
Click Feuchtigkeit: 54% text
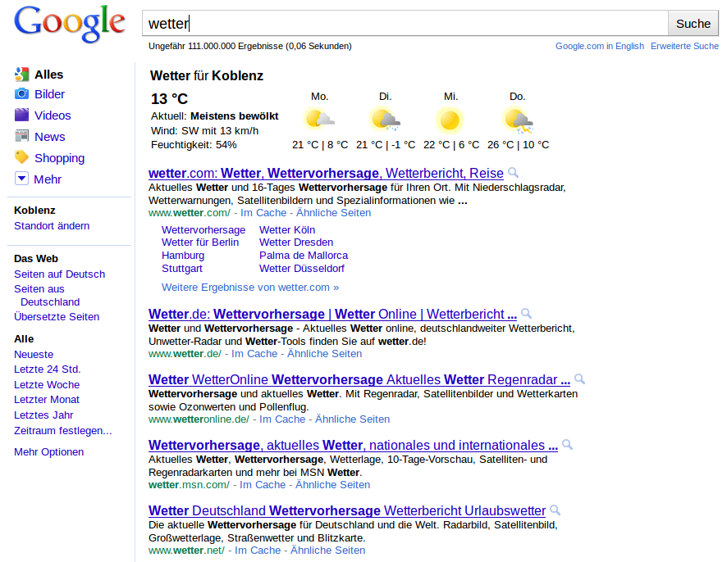[194, 145]
